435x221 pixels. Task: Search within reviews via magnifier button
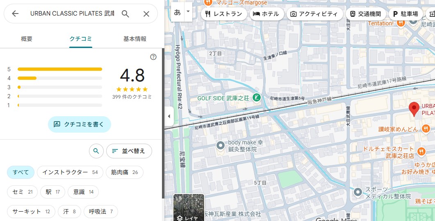96,151
